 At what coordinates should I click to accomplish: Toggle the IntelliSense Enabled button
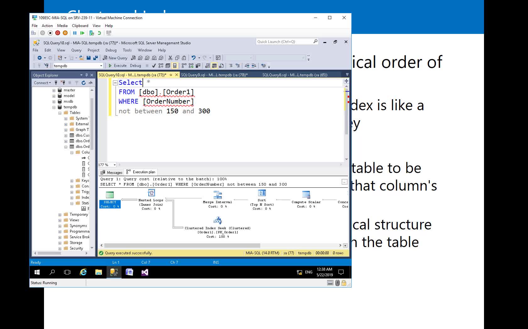(175, 66)
